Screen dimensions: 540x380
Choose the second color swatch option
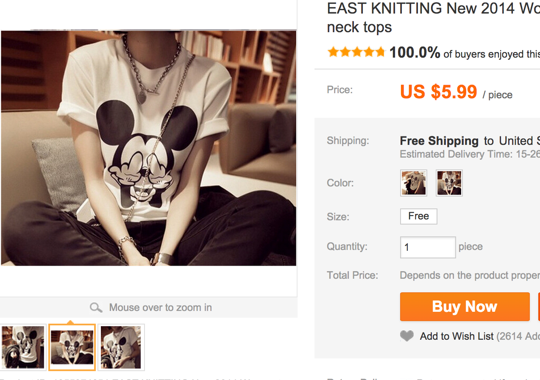pos(449,183)
